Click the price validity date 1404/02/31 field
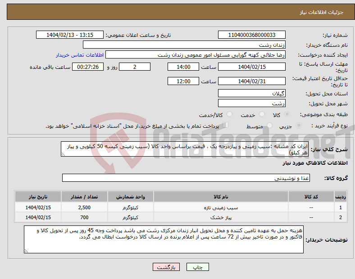The image size is (355, 279). pyautogui.click(x=251, y=81)
